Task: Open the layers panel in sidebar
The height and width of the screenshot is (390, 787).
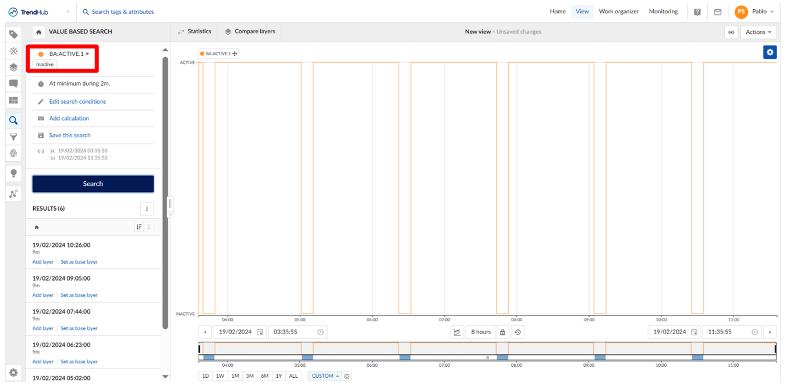Action: point(13,68)
